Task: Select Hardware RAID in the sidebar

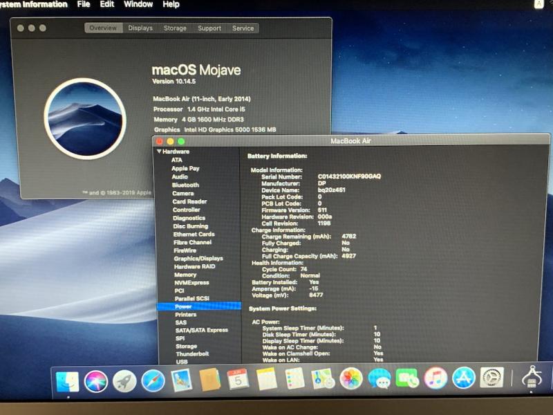Action: (x=195, y=267)
